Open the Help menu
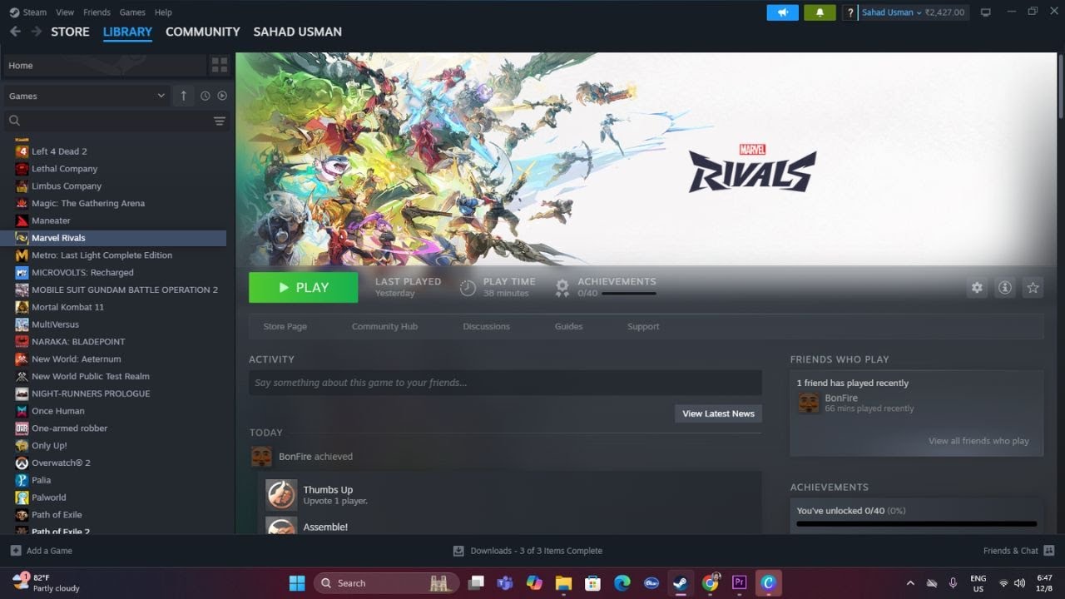This screenshot has width=1065, height=599. tap(163, 12)
